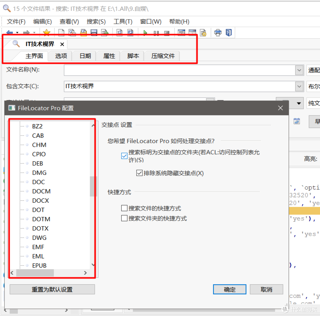Select DOTM in the config tree
Viewport: 320px width, 316px height.
coord(41,219)
